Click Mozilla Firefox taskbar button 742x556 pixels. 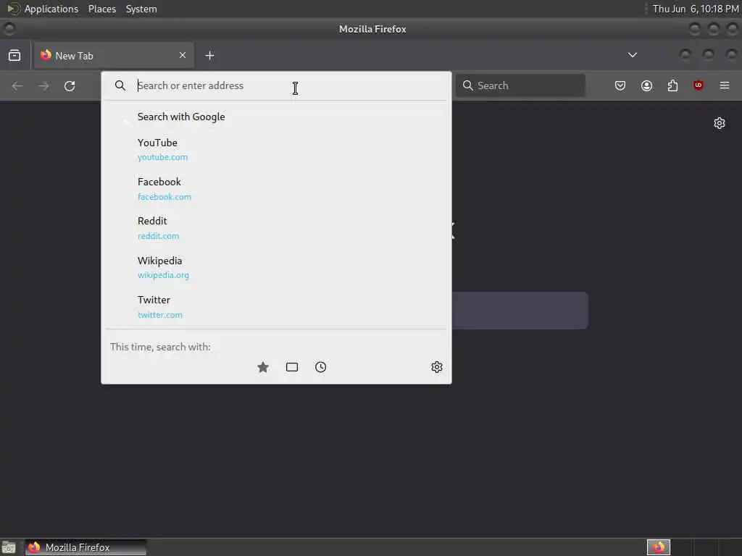click(x=86, y=547)
